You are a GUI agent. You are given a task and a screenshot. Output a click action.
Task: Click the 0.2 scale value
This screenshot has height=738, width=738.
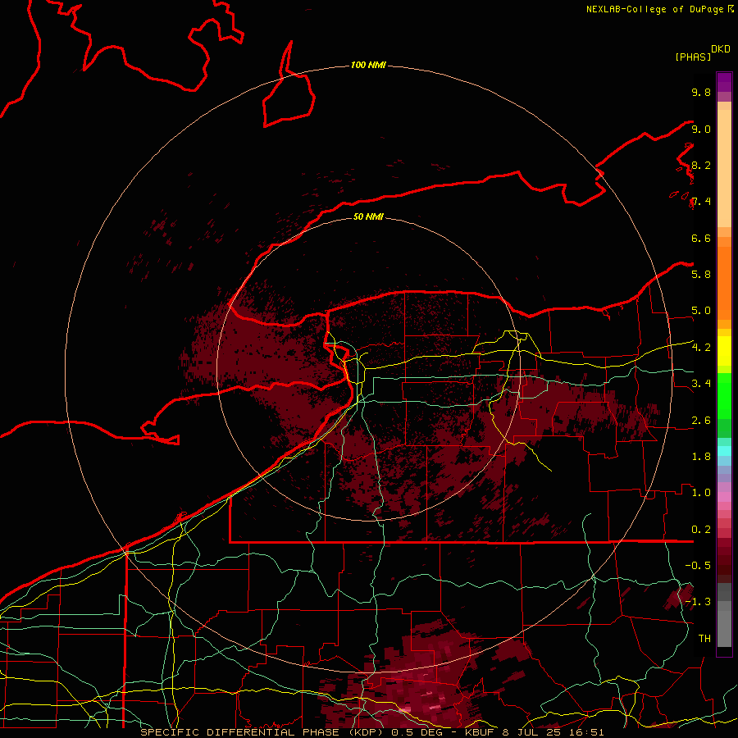click(701, 529)
